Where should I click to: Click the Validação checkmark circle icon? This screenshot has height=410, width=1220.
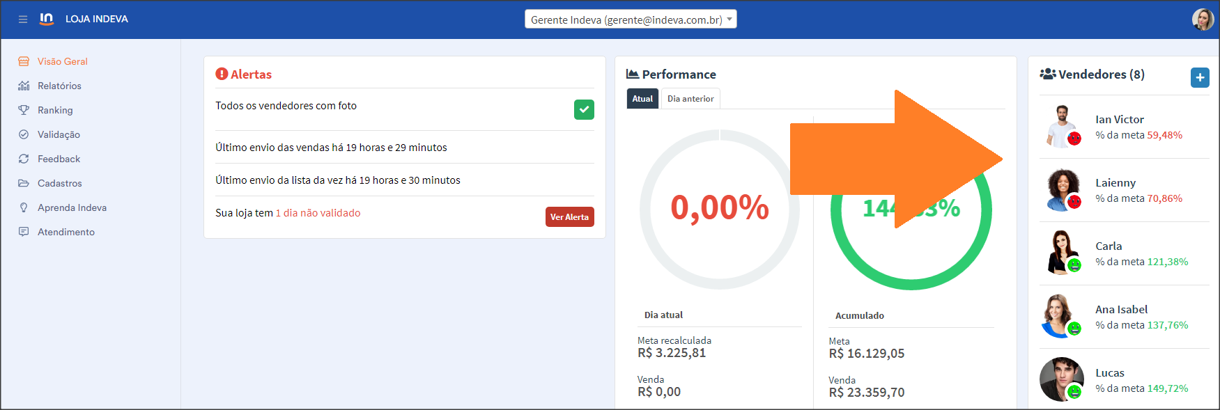24,134
